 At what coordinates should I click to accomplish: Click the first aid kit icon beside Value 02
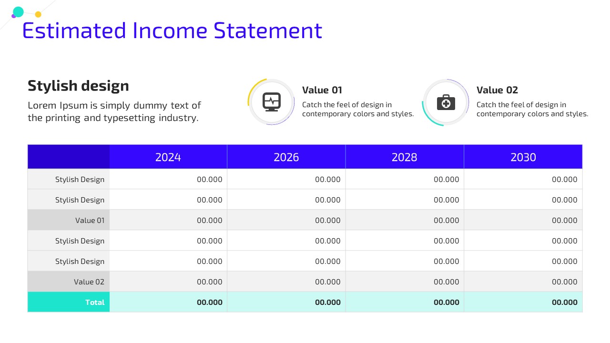[x=446, y=102]
